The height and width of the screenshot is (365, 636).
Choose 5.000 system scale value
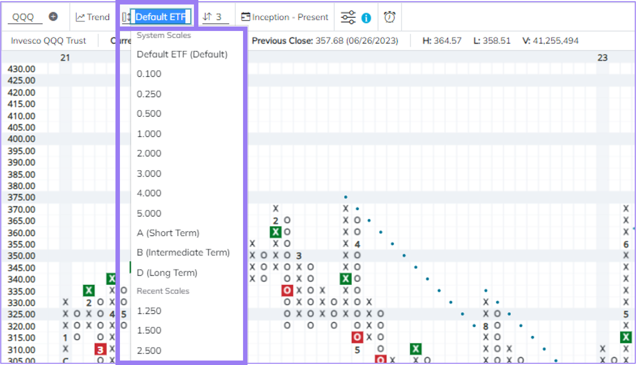[149, 213]
